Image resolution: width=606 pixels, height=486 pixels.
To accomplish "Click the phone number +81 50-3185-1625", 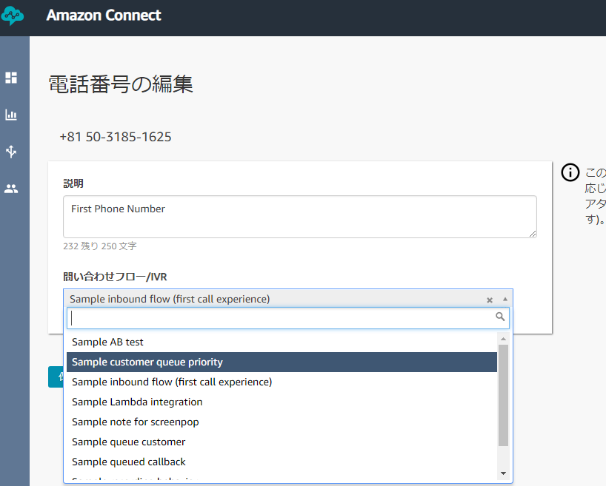I will [115, 137].
